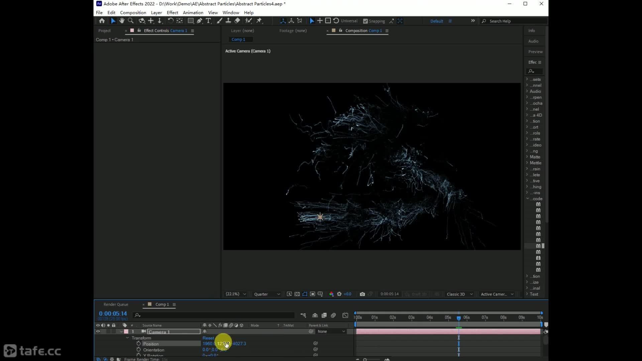Toggle Orientation property stopwatch
The height and width of the screenshot is (361, 642).
point(138,350)
